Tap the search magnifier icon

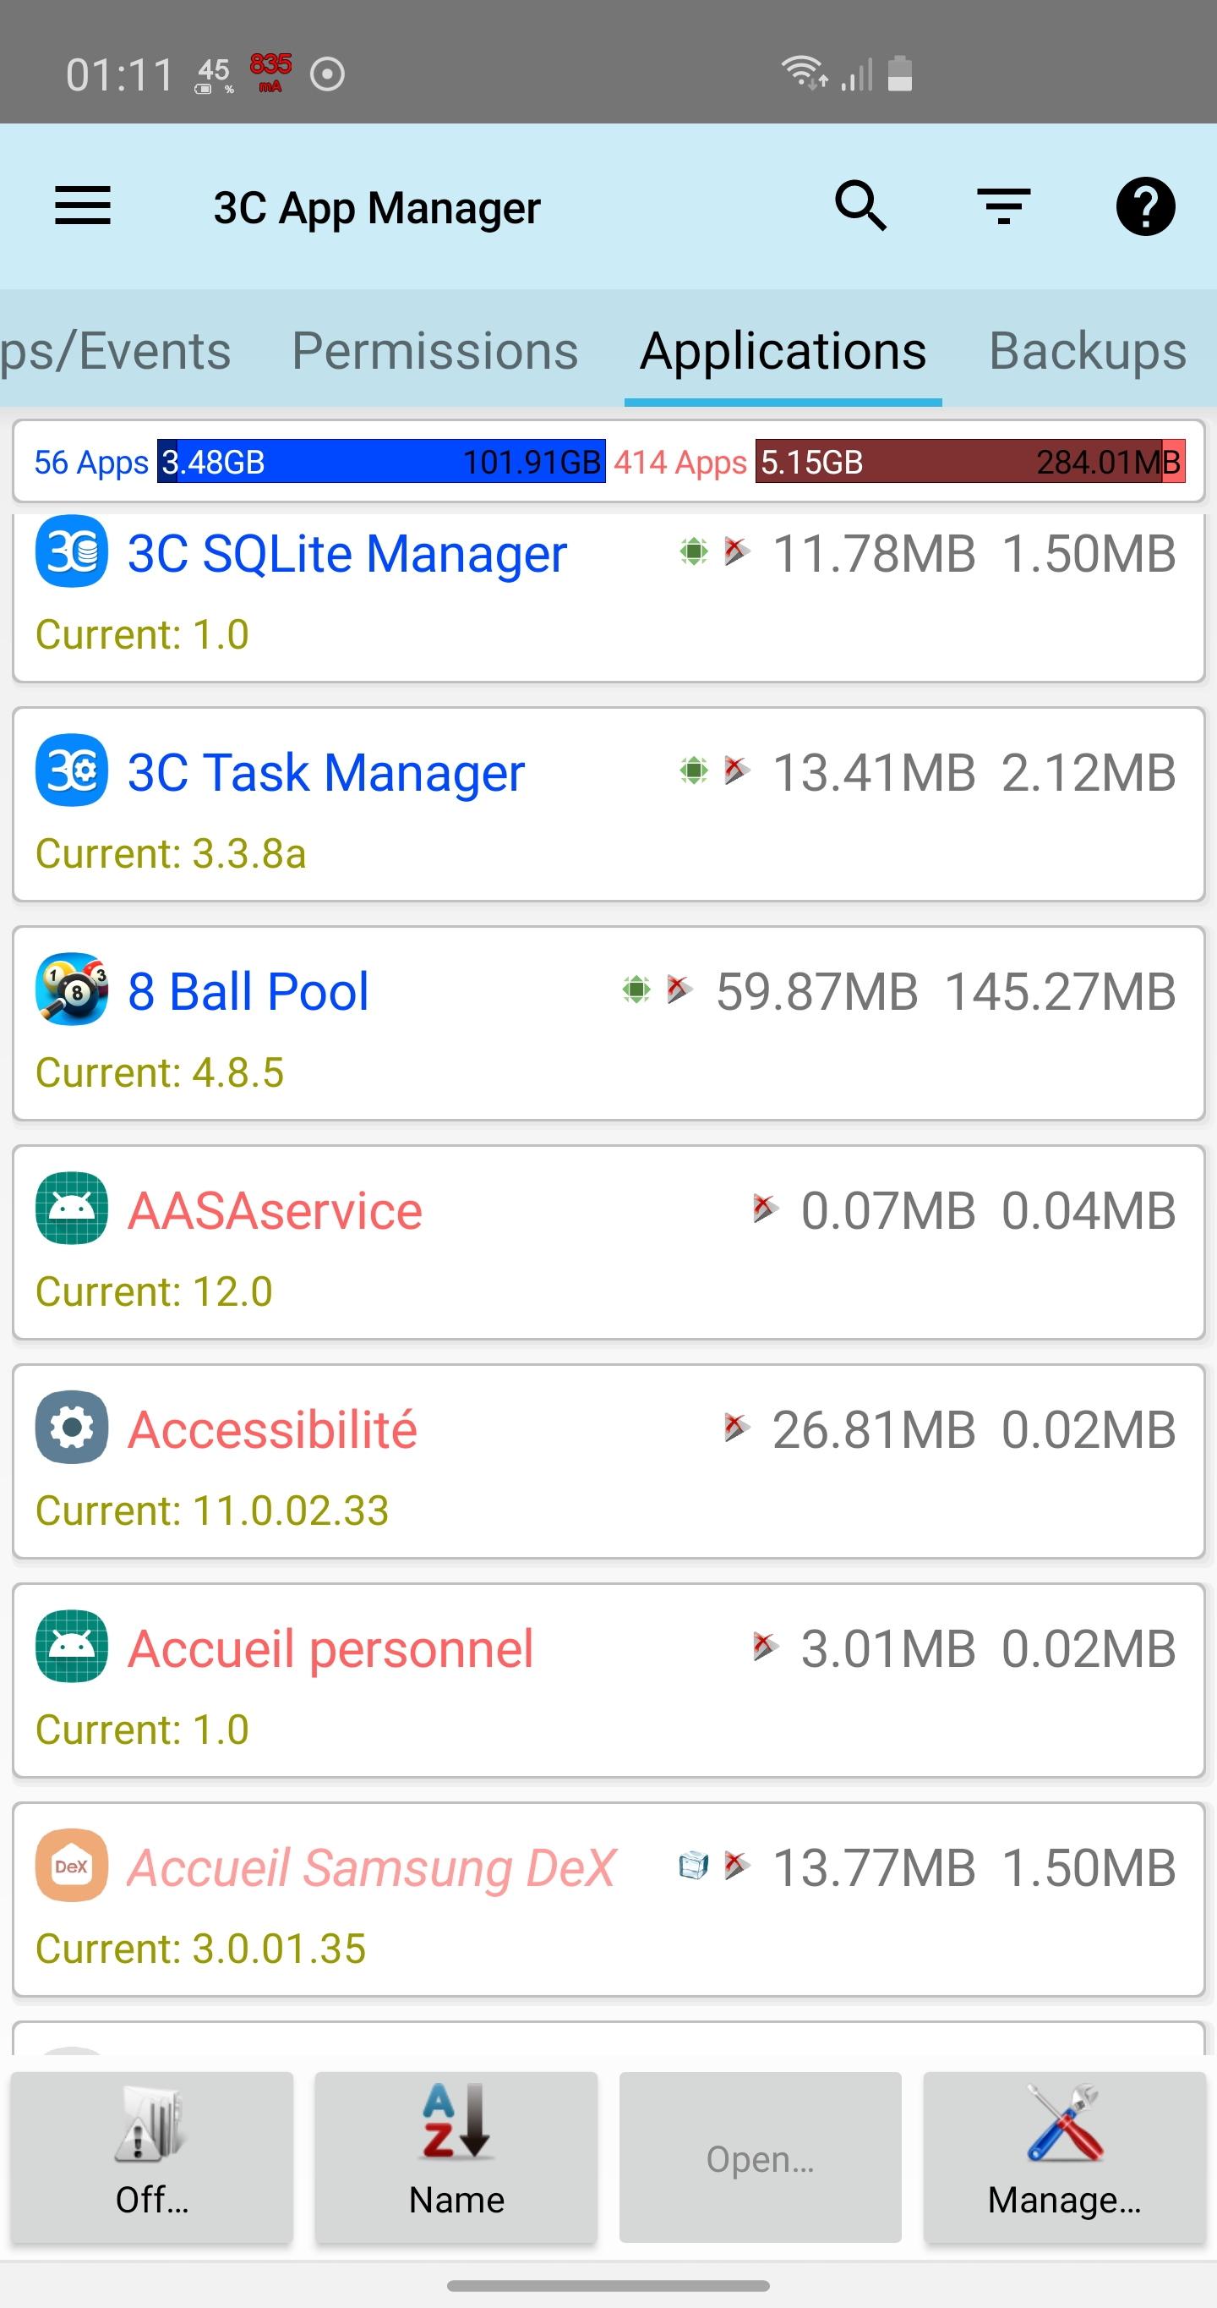[x=860, y=206]
